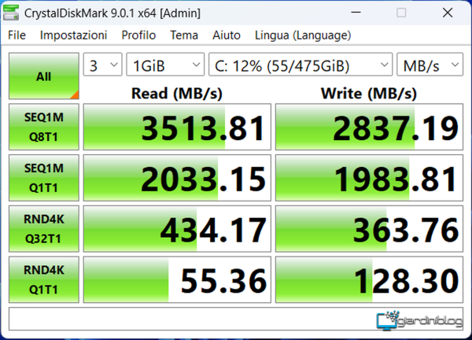Click the CrystalDiskMark app icon in title bar
Image resolution: width=472 pixels, height=340 pixels.
coord(11,13)
